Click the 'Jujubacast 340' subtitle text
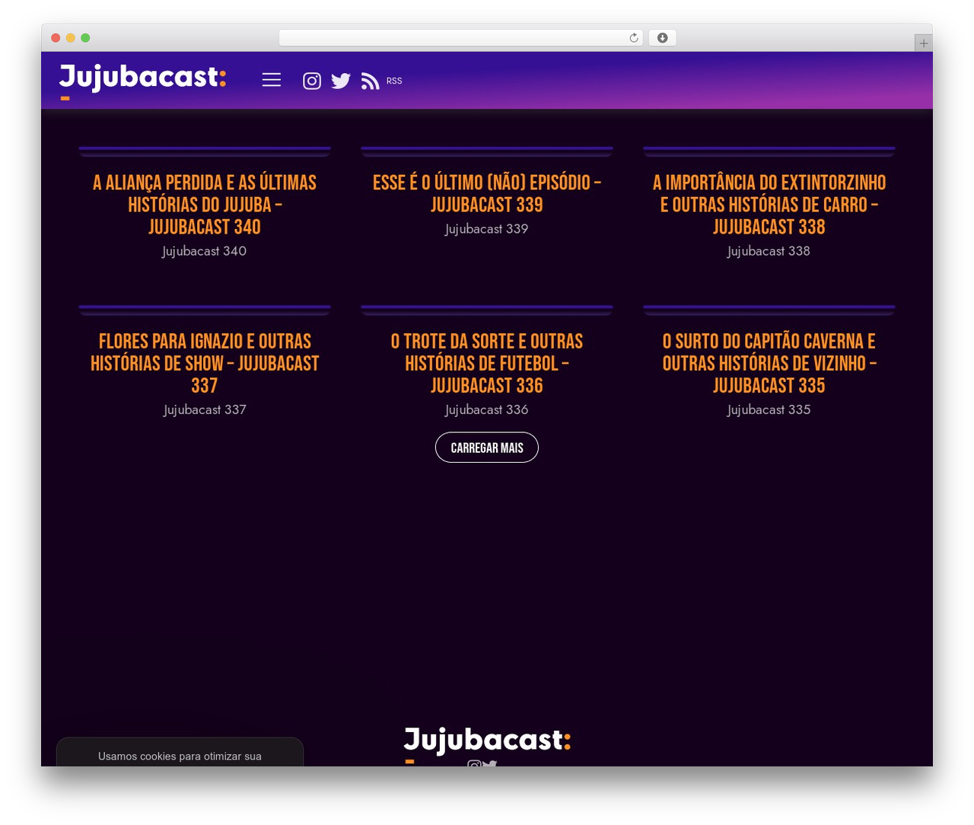This screenshot has width=974, height=825. click(x=205, y=251)
